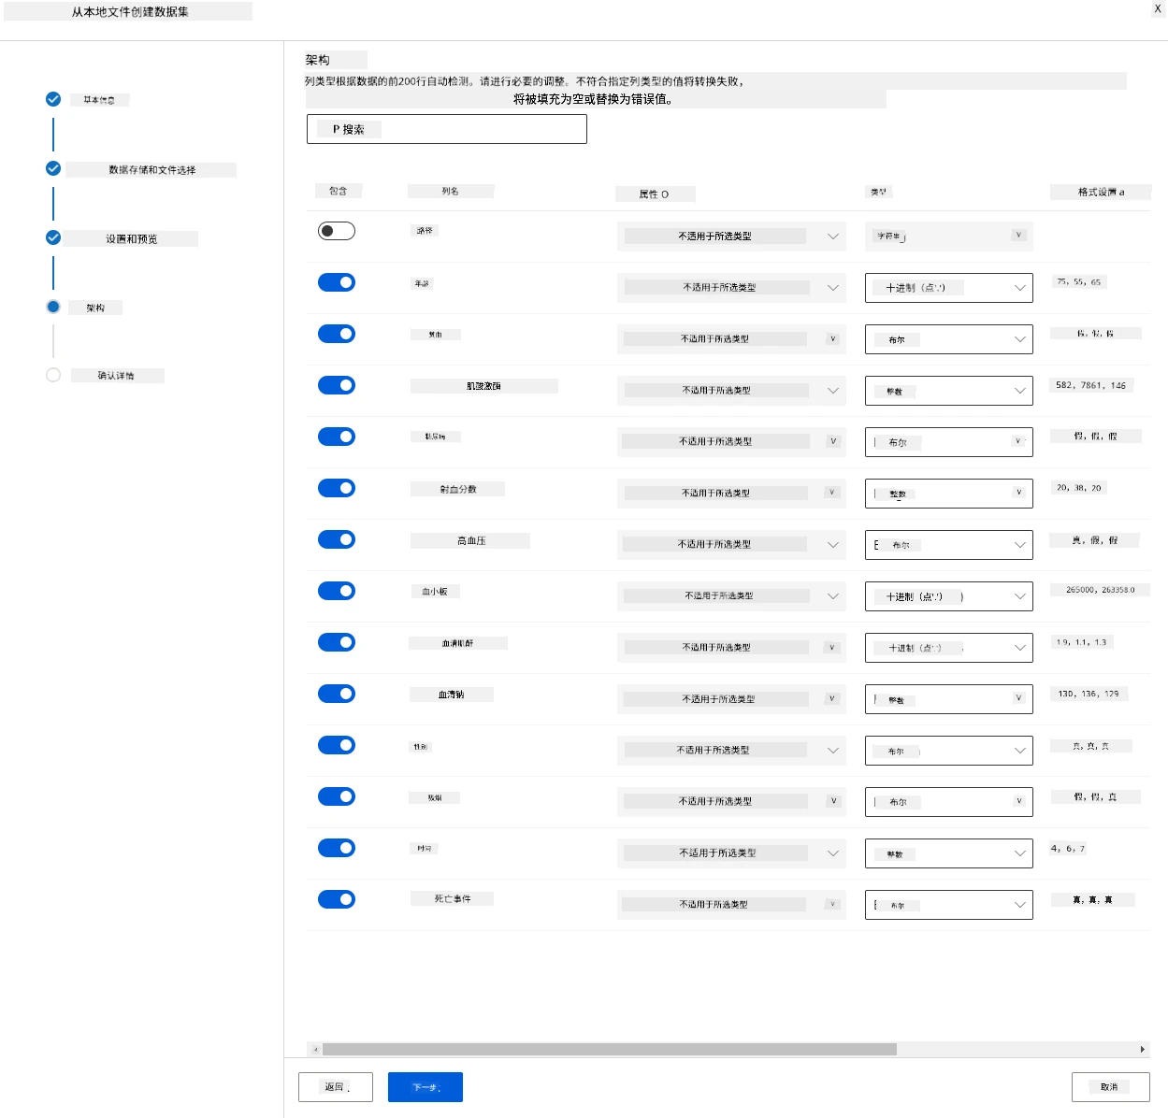This screenshot has width=1168, height=1118.
Task: Disable the include toggle for 年龄 column
Action: [x=337, y=282]
